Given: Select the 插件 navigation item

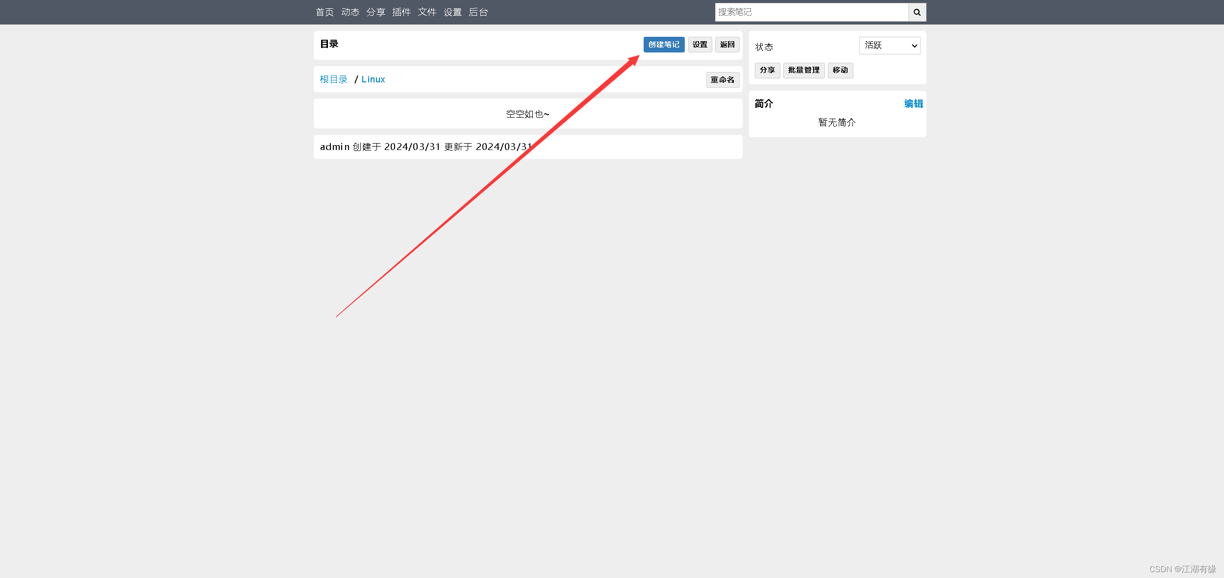Looking at the screenshot, I should (401, 12).
